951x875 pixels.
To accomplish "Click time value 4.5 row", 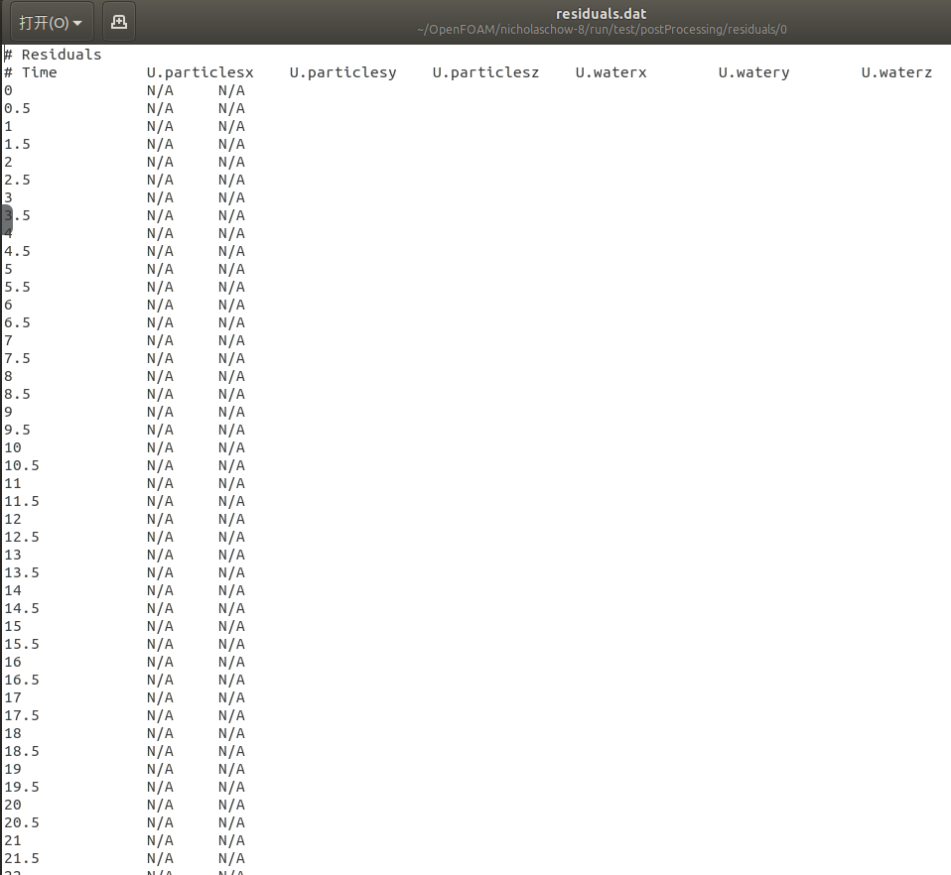I will 17,251.
